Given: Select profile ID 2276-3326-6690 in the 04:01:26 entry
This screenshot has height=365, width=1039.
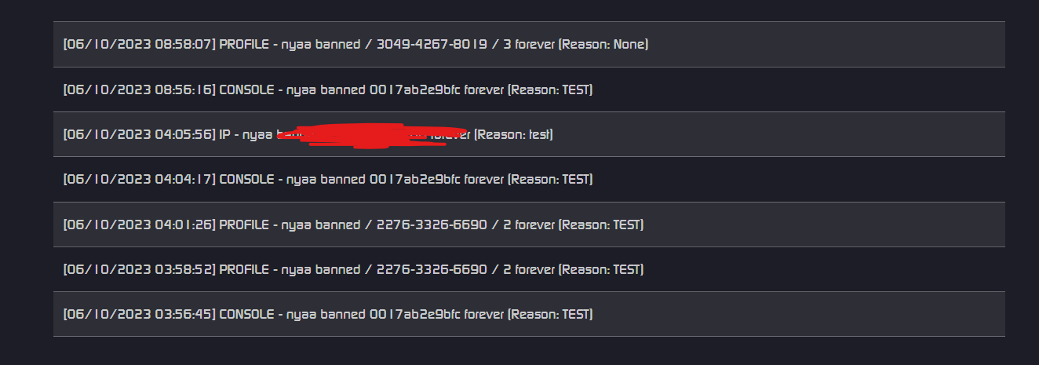Looking at the screenshot, I should pyautogui.click(x=432, y=225).
